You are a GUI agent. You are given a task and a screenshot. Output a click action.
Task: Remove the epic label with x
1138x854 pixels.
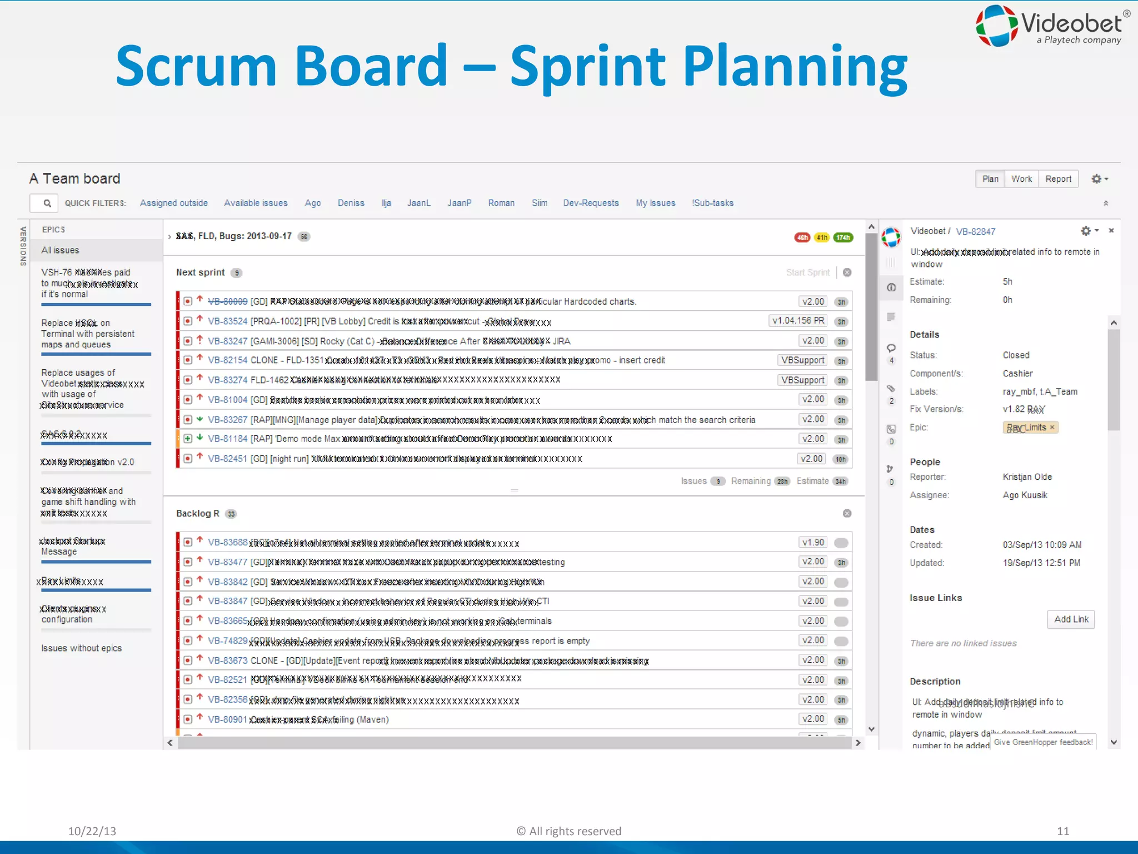1052,428
